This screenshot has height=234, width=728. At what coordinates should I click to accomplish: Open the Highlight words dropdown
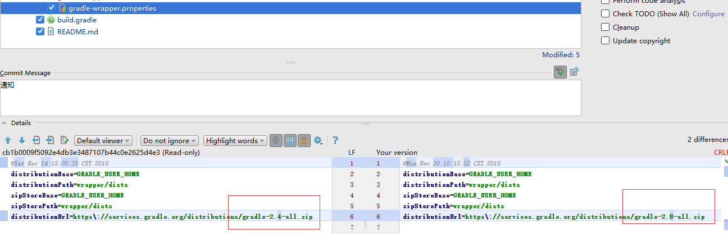tap(235, 140)
